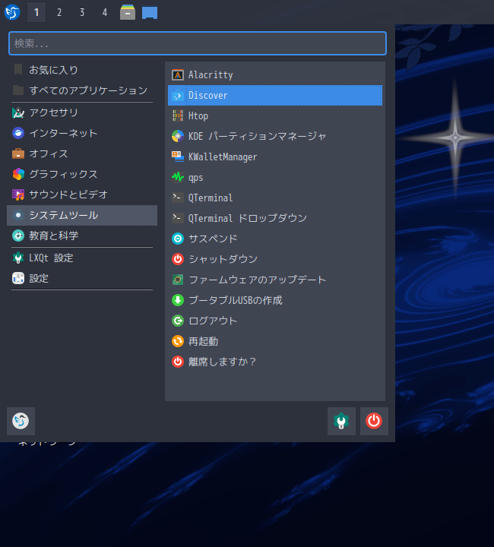Open the 教育と科学 category label
The width and height of the screenshot is (494, 547).
54,236
